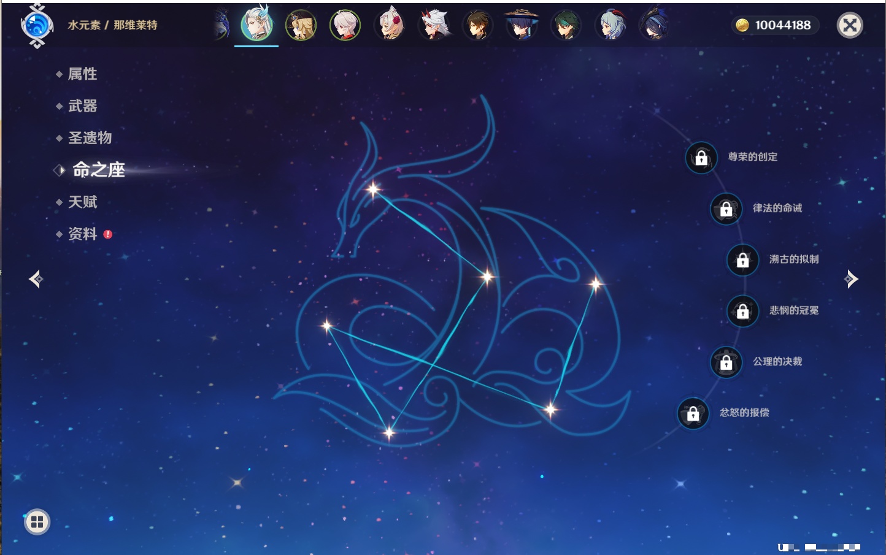
Task: Click the Hydro element emblem icon
Action: (37, 26)
